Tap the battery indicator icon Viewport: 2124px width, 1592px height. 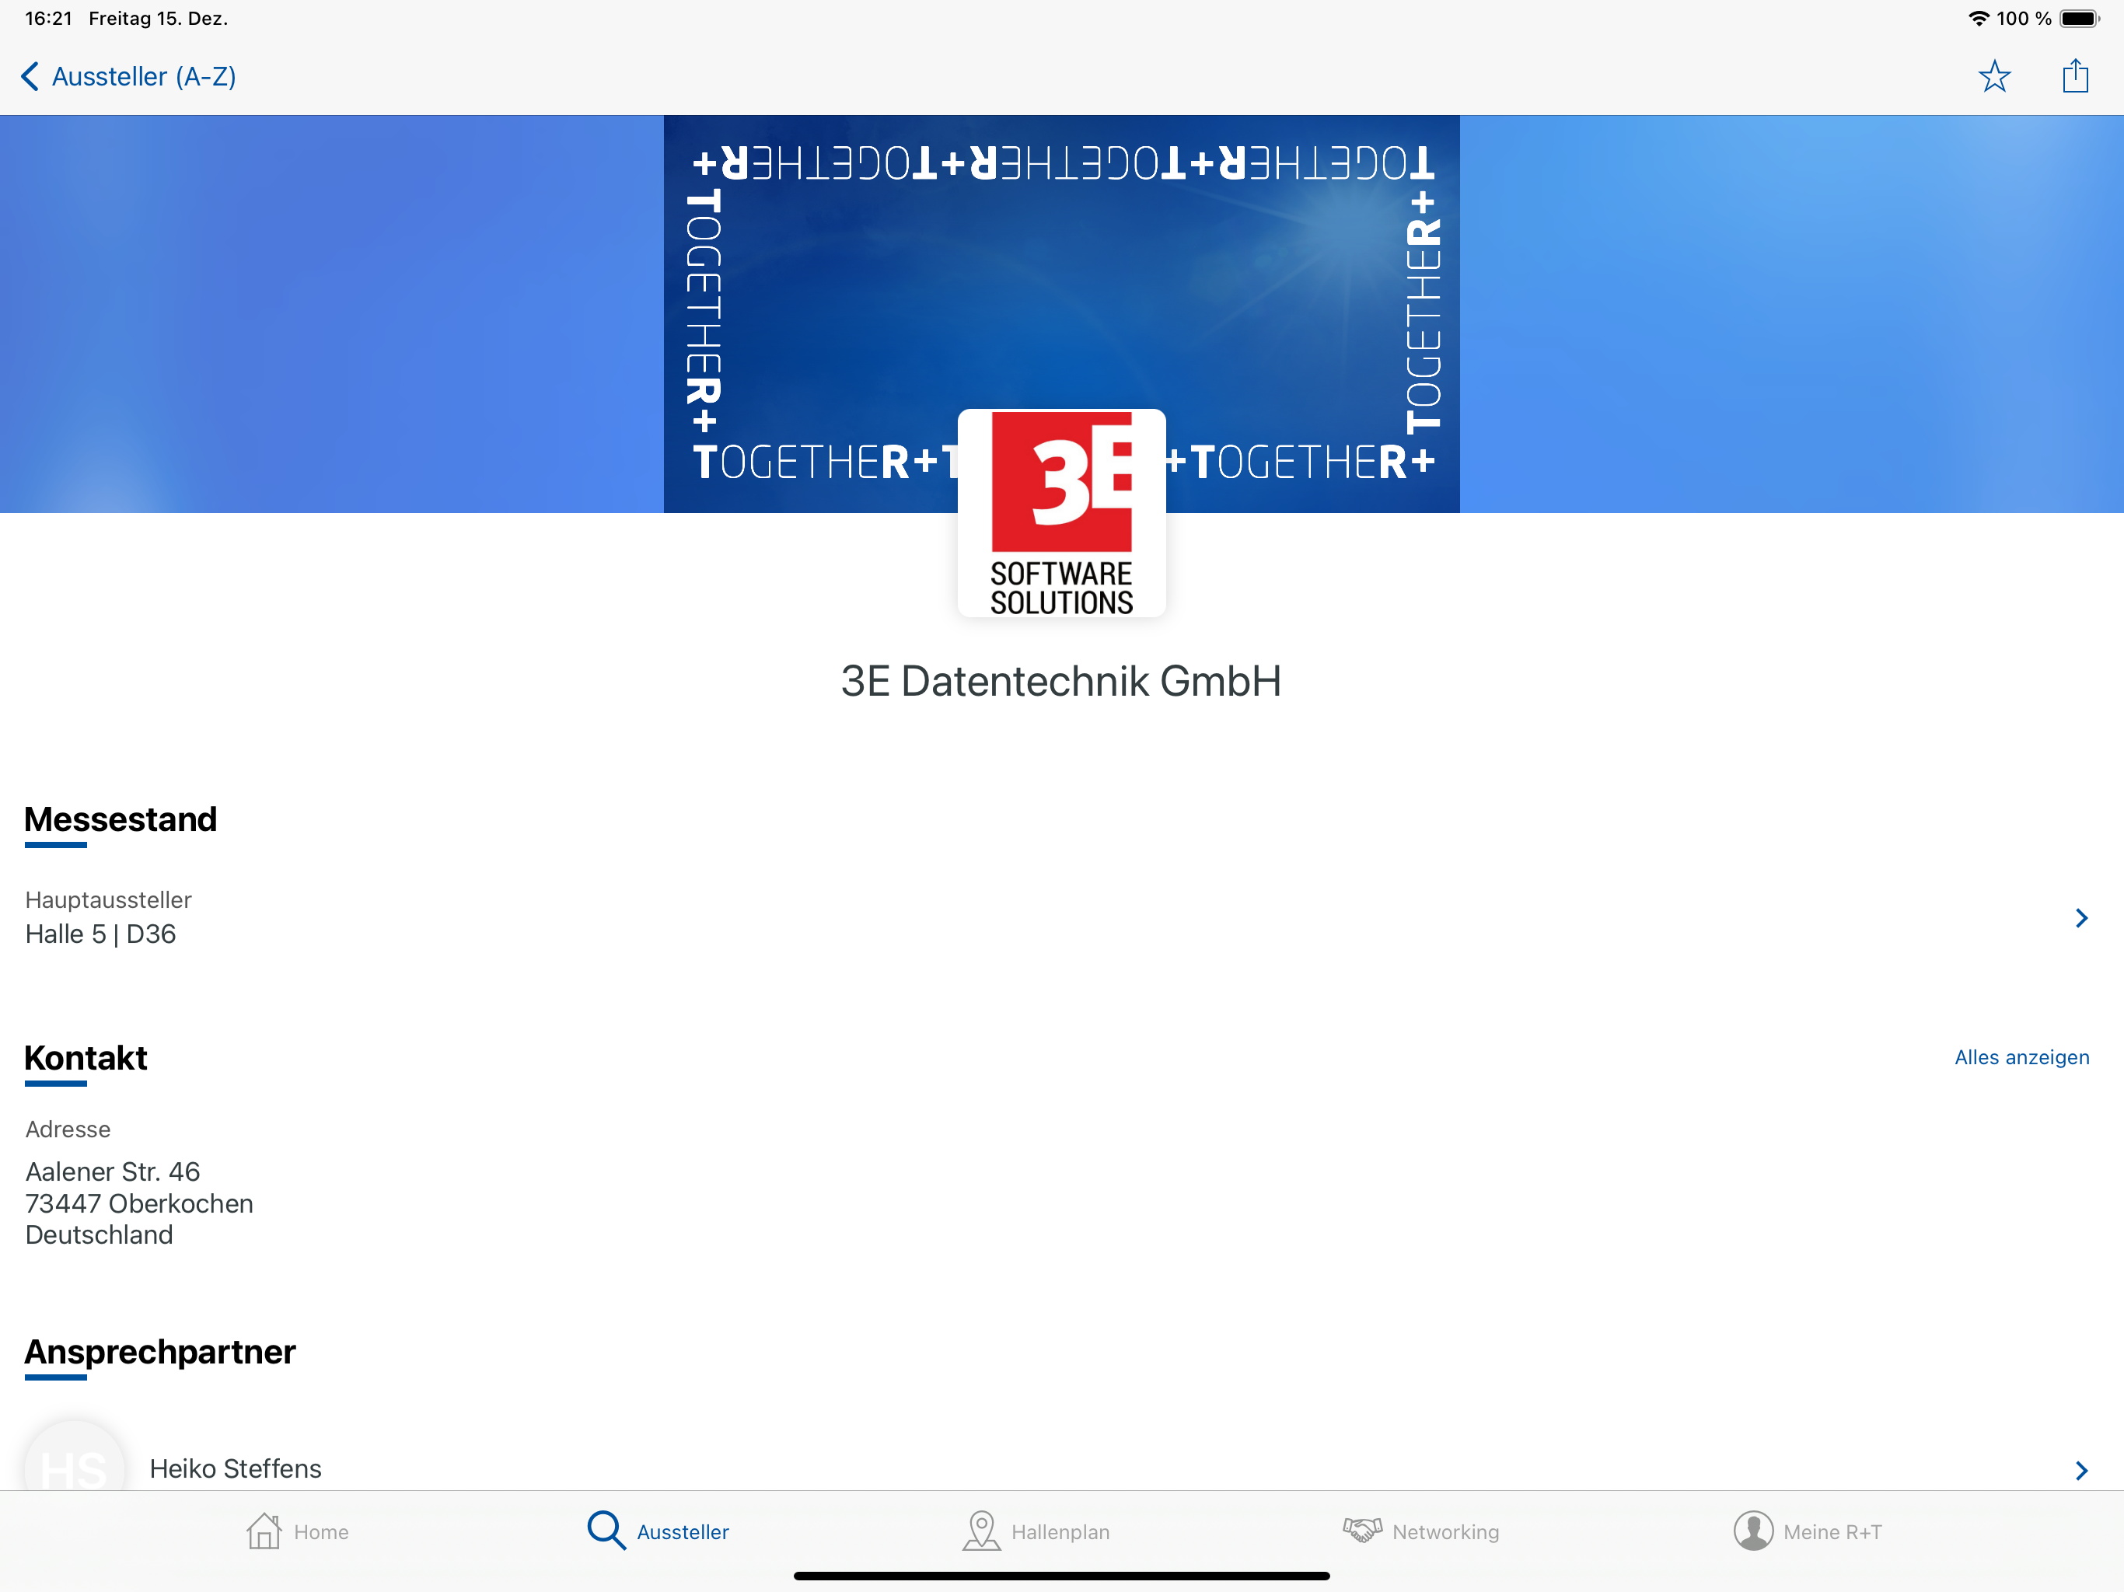tap(2080, 18)
